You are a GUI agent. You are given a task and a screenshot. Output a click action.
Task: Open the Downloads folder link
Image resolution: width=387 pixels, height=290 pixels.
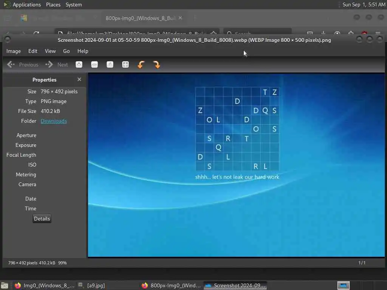pyautogui.click(x=54, y=121)
